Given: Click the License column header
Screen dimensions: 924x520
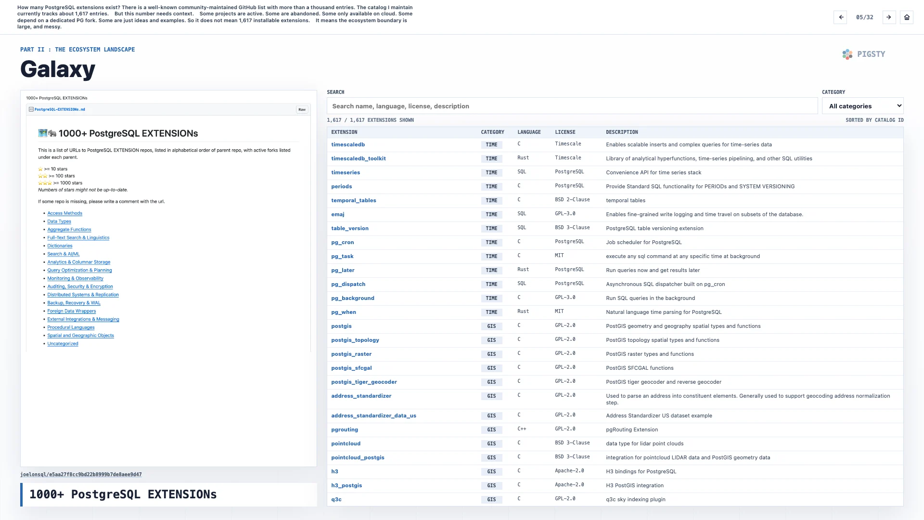Looking at the screenshot, I should pos(565,132).
